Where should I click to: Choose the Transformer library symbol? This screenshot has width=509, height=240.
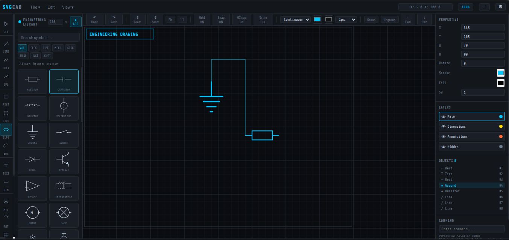click(64, 188)
